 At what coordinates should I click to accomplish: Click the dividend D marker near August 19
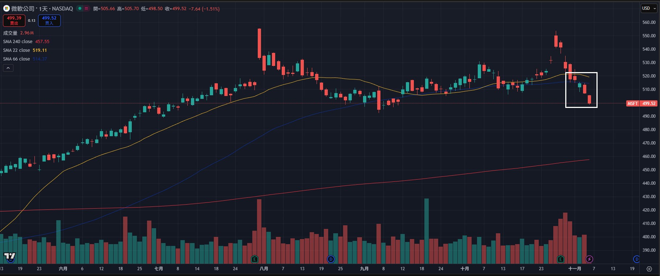(331, 259)
